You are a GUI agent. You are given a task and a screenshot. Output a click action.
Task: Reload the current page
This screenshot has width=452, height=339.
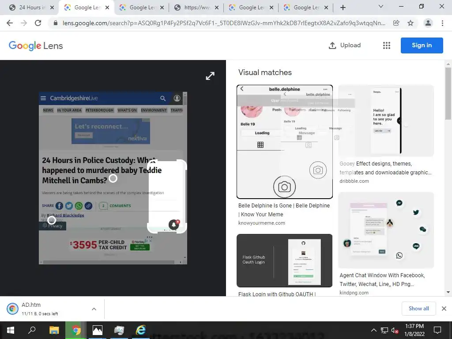(x=38, y=23)
